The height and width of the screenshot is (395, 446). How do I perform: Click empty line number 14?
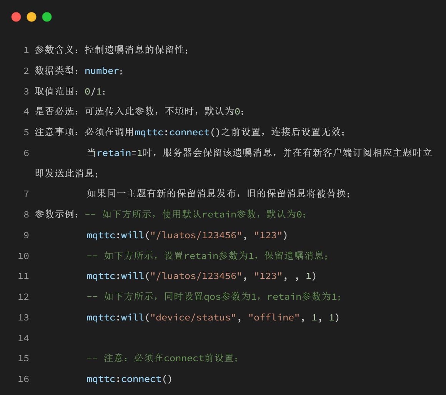[x=23, y=338]
